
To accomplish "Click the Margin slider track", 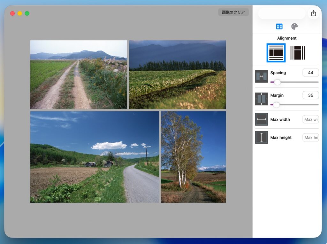I will click(x=297, y=105).
